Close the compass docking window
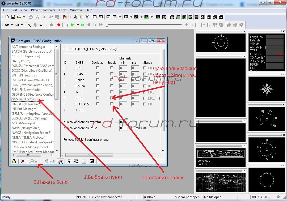287x201 pixels. point(284,74)
